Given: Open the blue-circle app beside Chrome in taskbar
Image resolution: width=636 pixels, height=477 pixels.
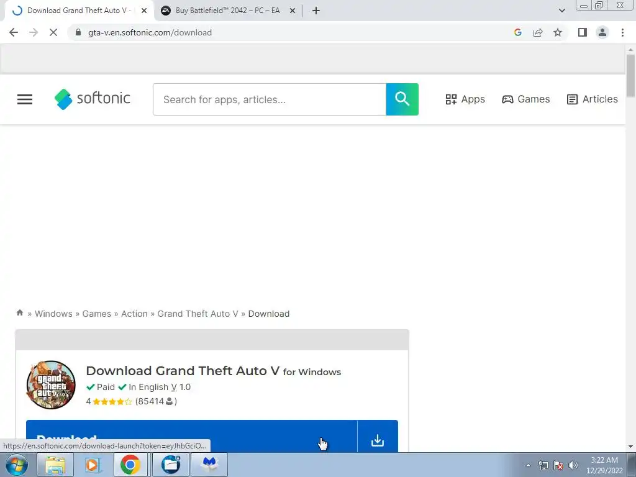Looking at the screenshot, I should pos(171,465).
